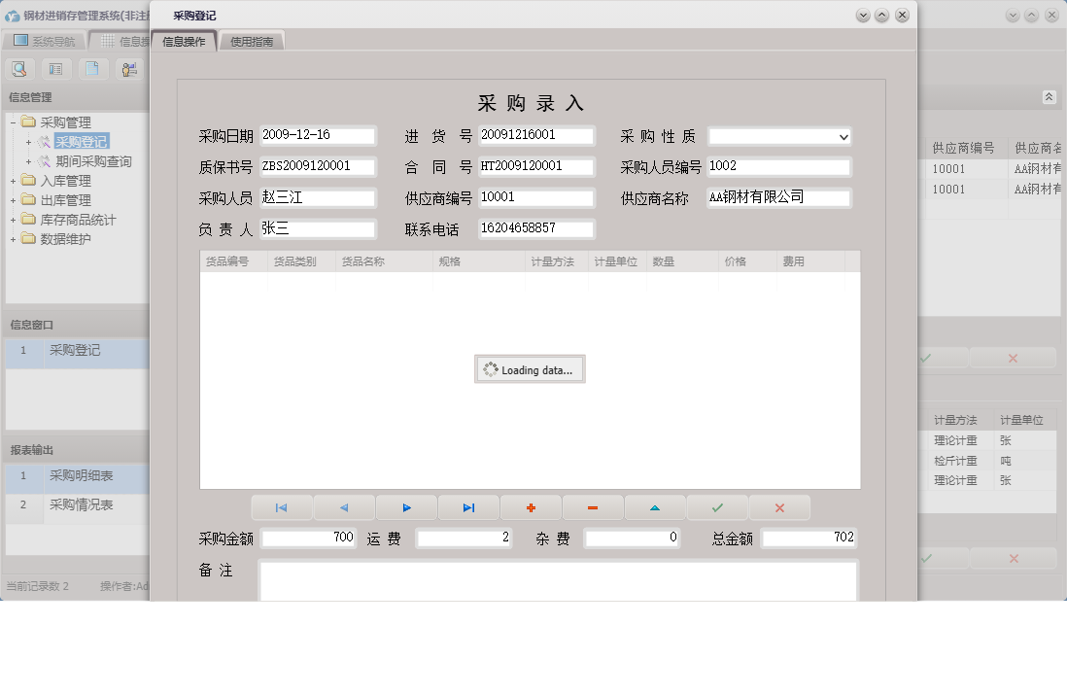Click the first-record navigation icon
The height and width of the screenshot is (695, 1067).
[x=281, y=506]
